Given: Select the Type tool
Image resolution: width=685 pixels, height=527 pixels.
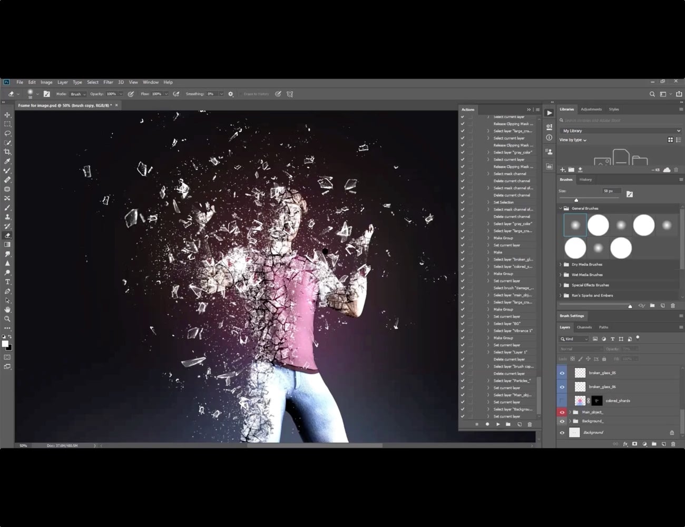Looking at the screenshot, I should (7, 281).
